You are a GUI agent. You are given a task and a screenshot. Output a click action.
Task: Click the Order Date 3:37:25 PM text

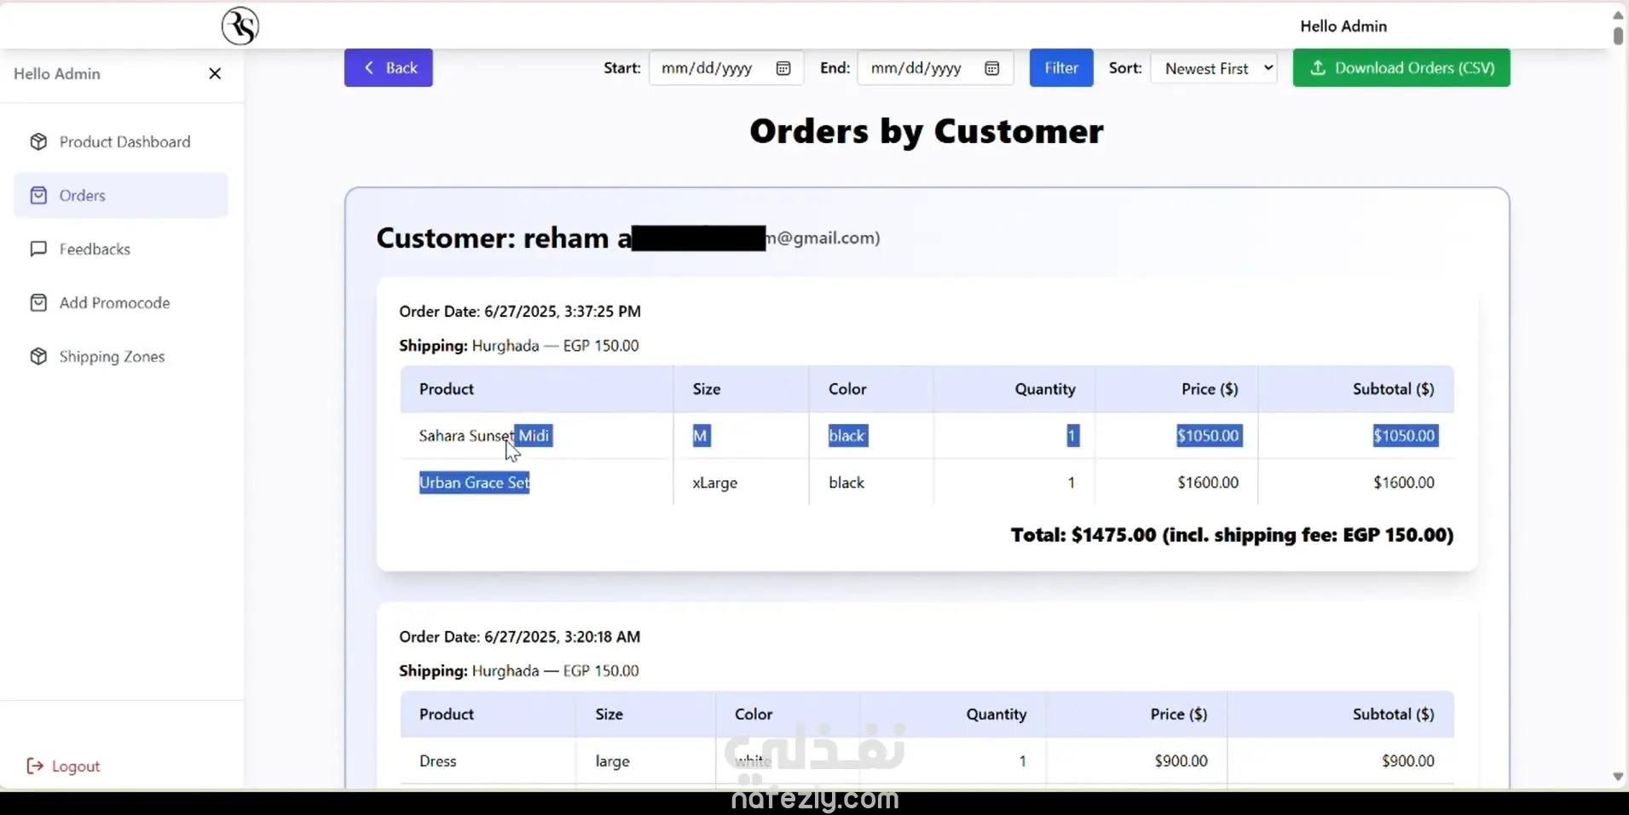click(520, 312)
